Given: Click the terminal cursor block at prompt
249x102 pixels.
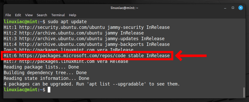Looking at the screenshot, I should (49, 90).
